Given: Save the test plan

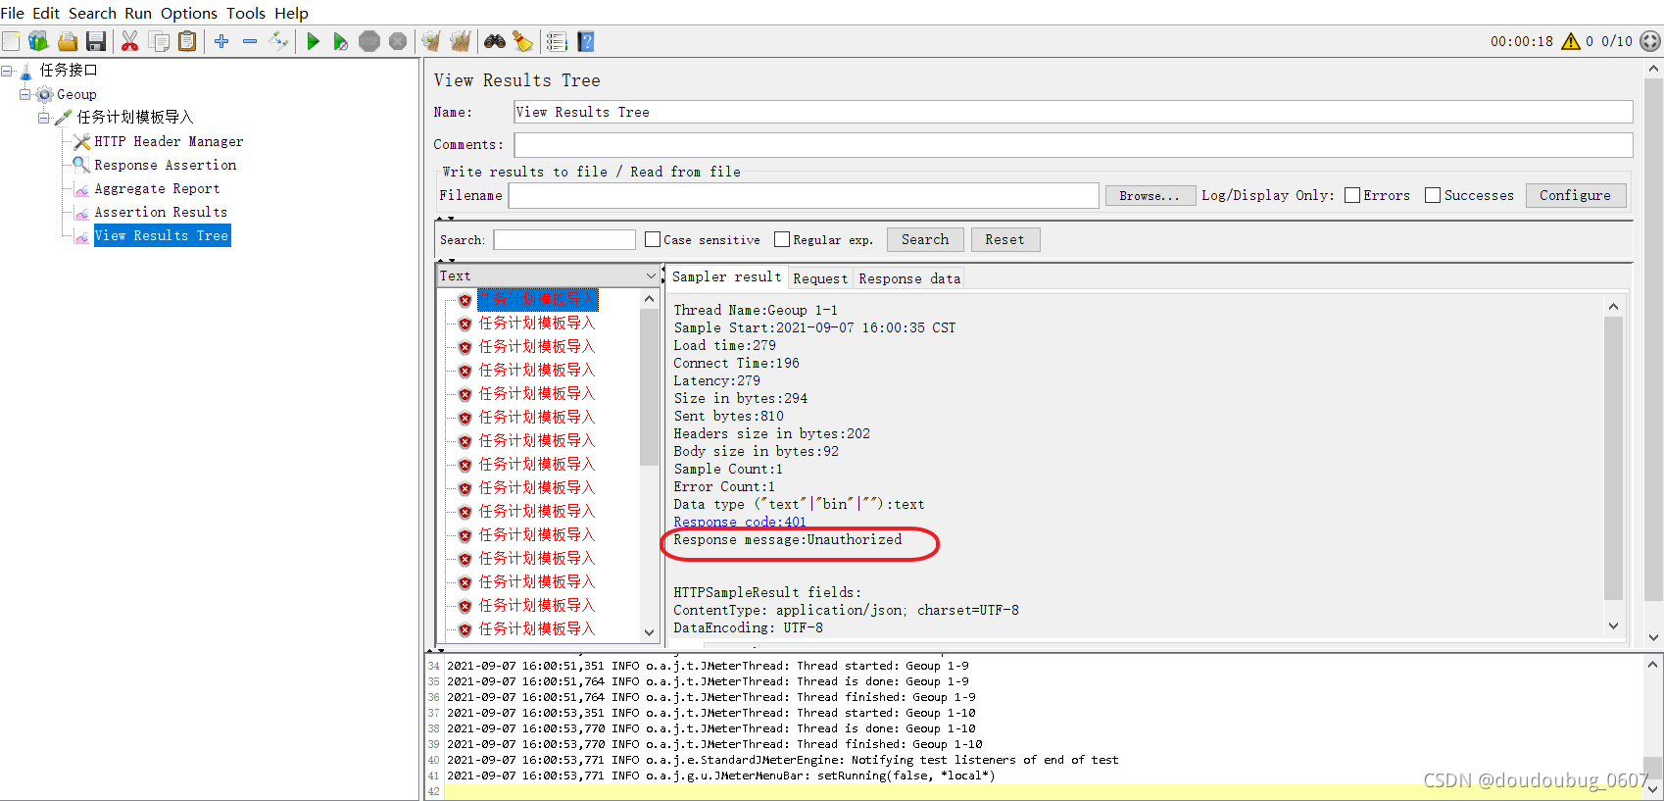Looking at the screenshot, I should click(96, 41).
